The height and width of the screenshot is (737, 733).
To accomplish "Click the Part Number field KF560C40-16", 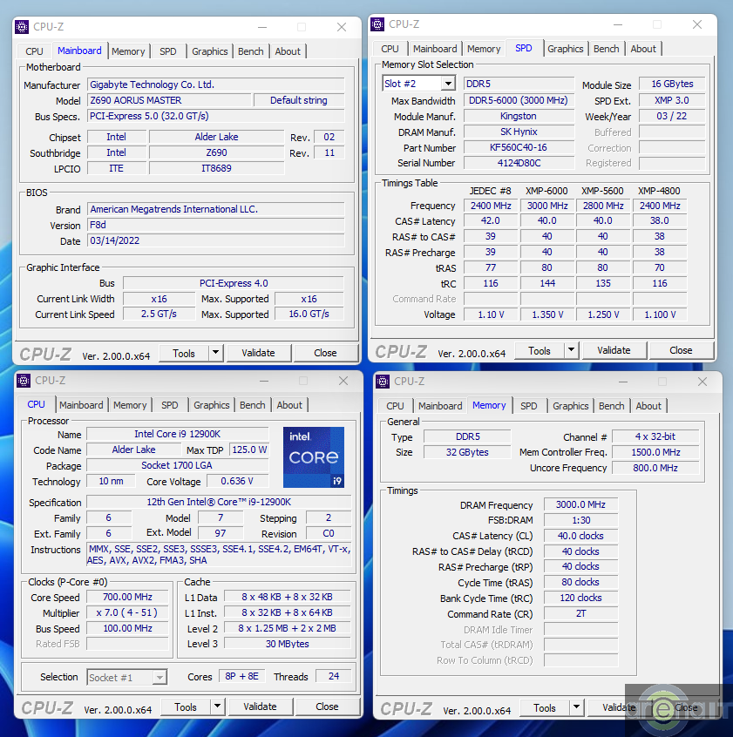I will [x=519, y=147].
